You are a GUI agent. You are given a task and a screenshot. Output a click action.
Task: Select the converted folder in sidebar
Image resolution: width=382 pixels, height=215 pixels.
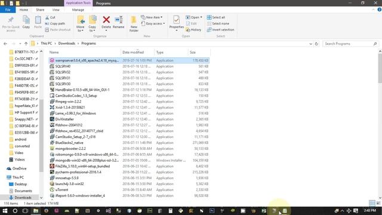[22, 146]
